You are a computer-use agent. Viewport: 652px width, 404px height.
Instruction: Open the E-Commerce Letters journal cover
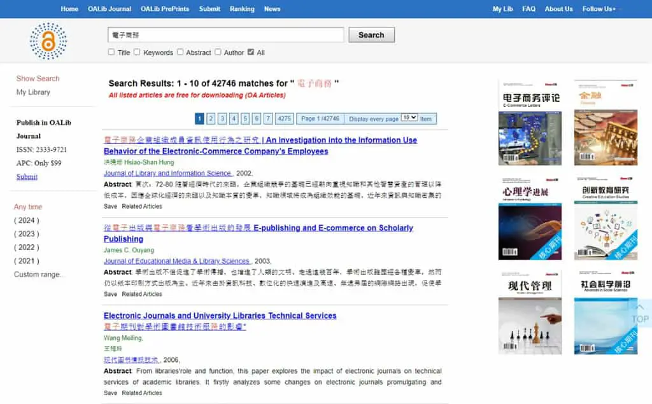tap(530, 123)
